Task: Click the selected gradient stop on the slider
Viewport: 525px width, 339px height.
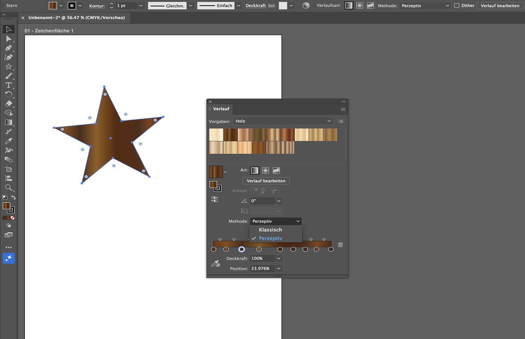Action: pyautogui.click(x=242, y=249)
